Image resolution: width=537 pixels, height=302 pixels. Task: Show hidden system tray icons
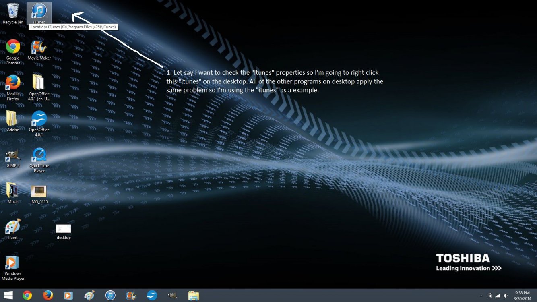tap(481, 296)
